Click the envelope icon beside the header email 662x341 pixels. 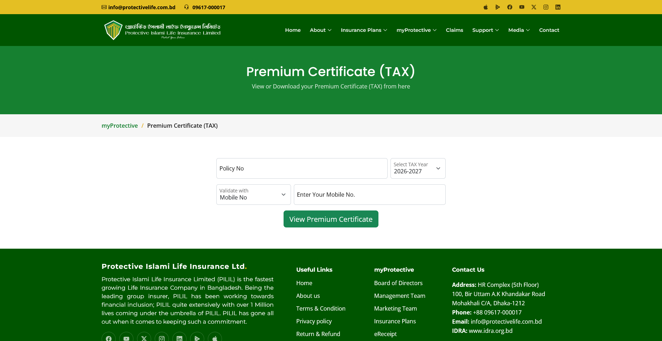(x=104, y=7)
